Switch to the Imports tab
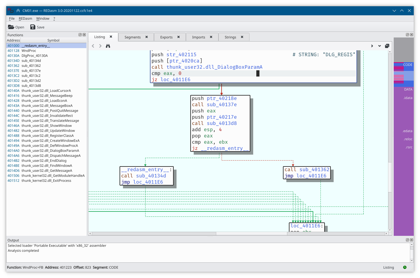420x278 pixels. [x=198, y=37]
